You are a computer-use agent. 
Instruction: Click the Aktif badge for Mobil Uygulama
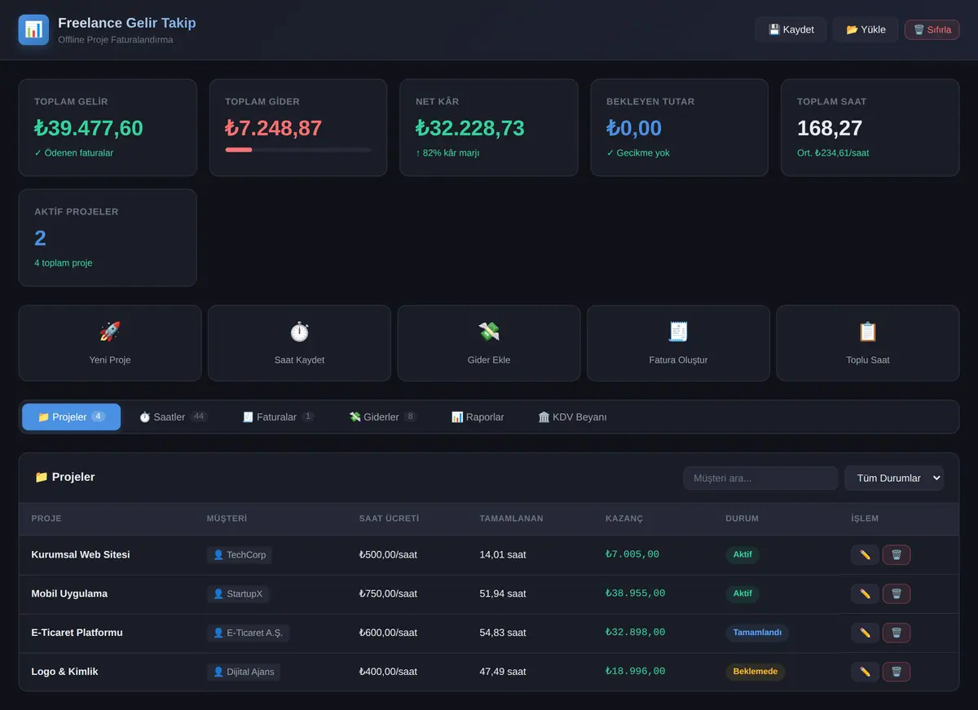coord(742,594)
